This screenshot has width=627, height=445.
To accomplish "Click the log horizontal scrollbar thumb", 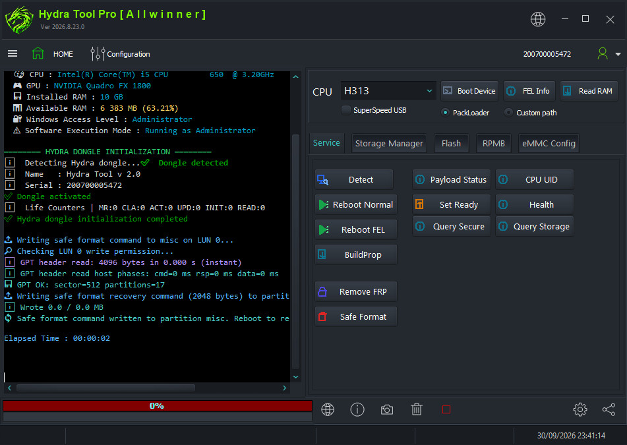I will pos(105,388).
